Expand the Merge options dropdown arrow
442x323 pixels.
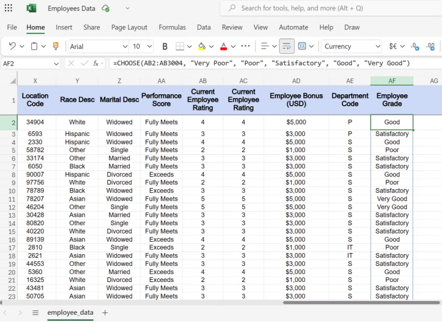pyautogui.click(x=311, y=46)
